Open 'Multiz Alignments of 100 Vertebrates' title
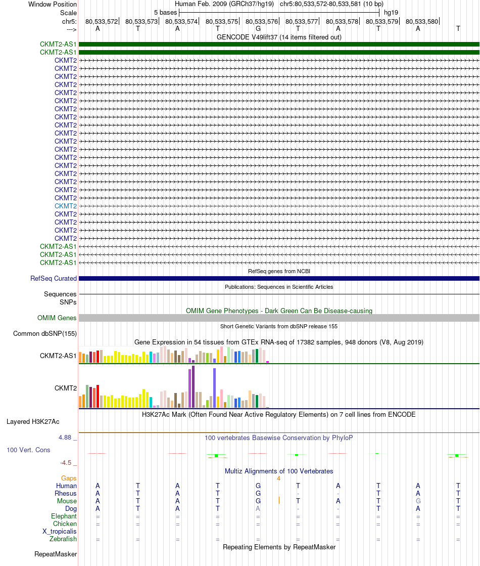This screenshot has width=480, height=566. (x=279, y=471)
